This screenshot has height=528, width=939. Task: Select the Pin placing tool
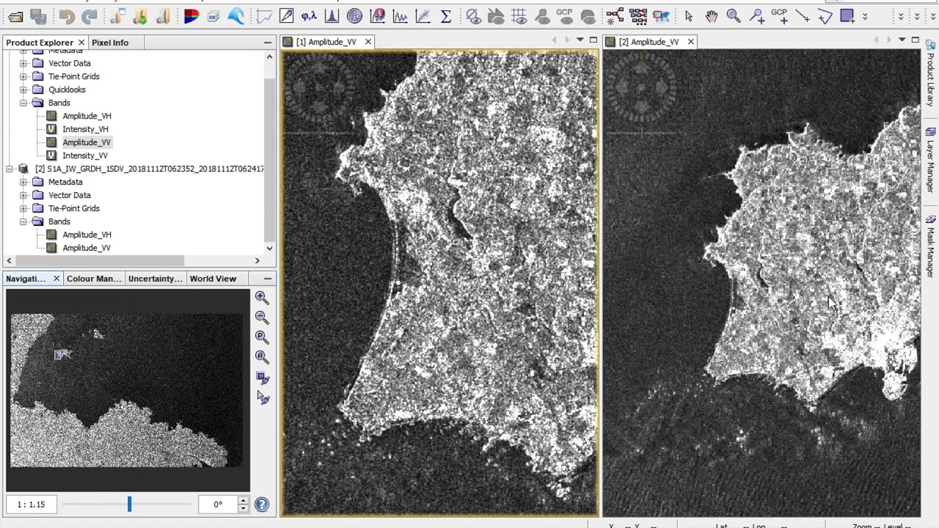click(756, 15)
